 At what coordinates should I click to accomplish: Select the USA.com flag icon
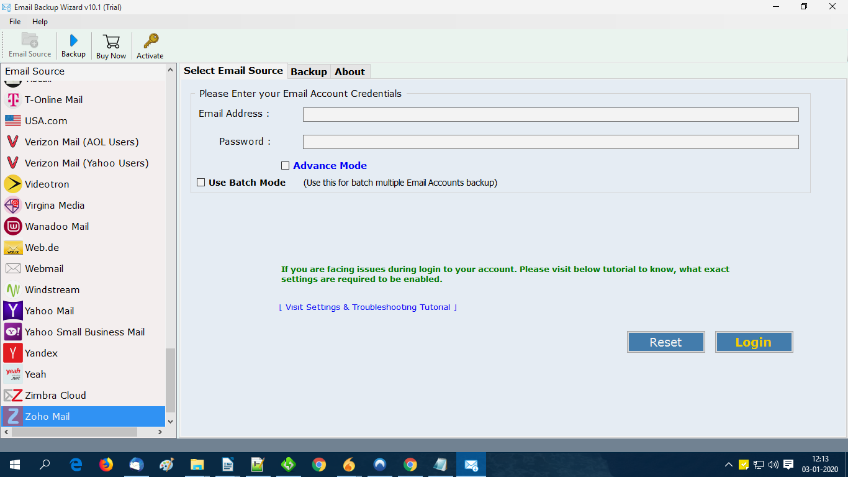13,120
